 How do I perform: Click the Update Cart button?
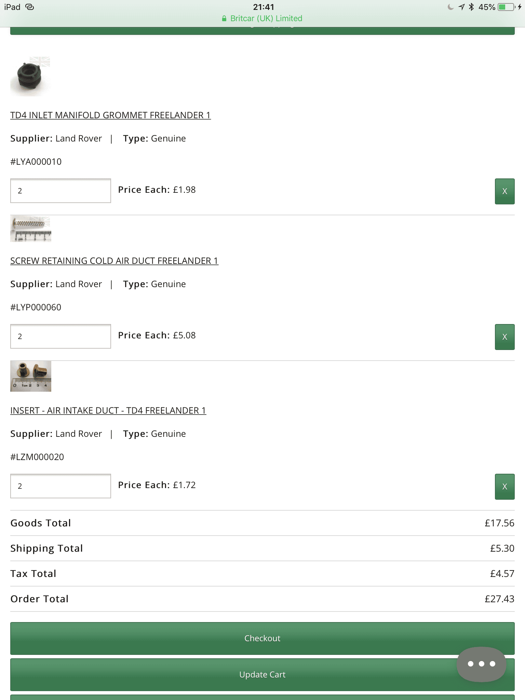(262, 675)
